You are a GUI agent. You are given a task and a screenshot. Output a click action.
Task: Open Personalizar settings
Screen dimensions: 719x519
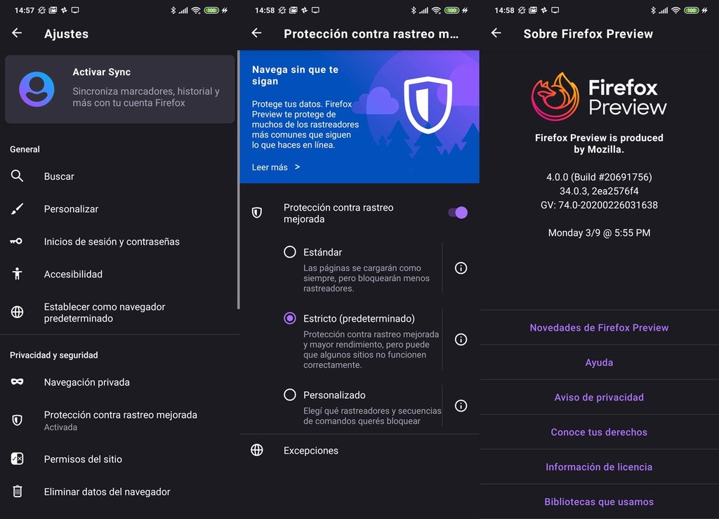point(119,209)
